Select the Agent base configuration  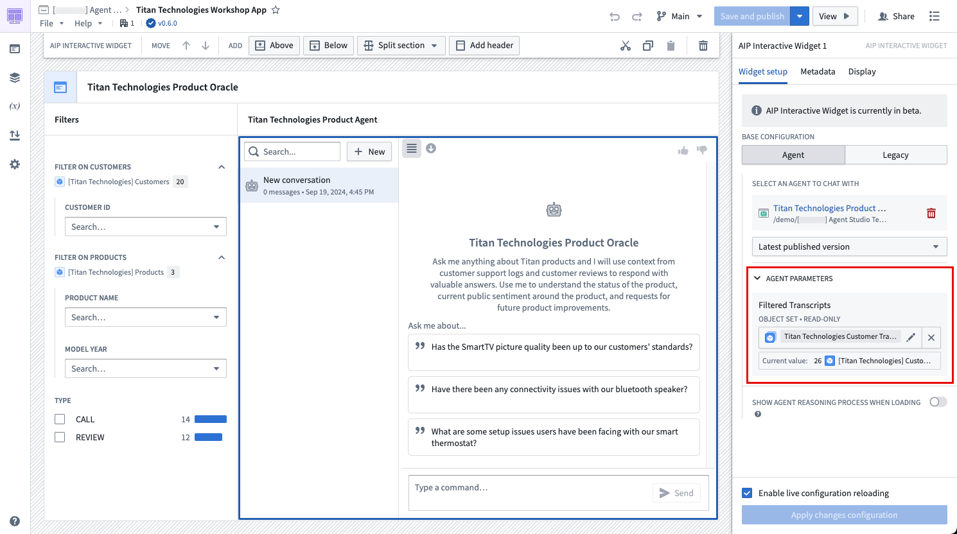[x=793, y=155]
